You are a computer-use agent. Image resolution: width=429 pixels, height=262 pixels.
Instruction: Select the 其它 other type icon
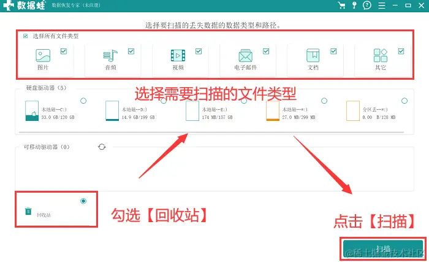[381, 55]
